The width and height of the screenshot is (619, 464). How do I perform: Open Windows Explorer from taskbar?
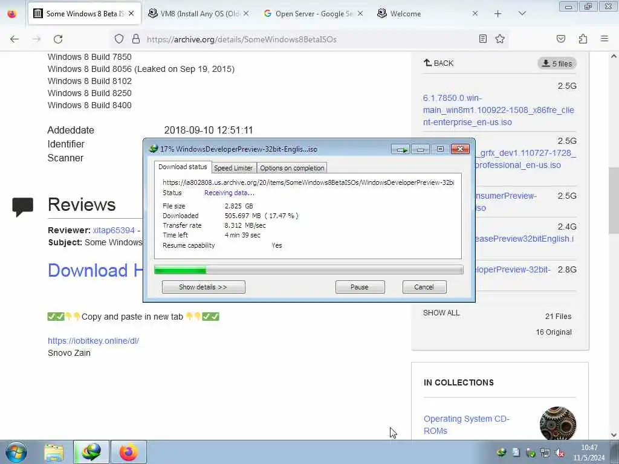54,452
